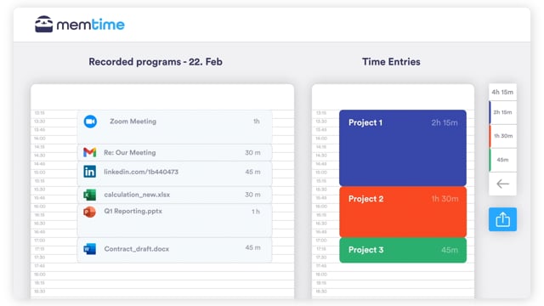Click the Contract_draft.docx 45 m entry
Image resolution: width=544 pixels, height=306 pixels.
[174, 250]
